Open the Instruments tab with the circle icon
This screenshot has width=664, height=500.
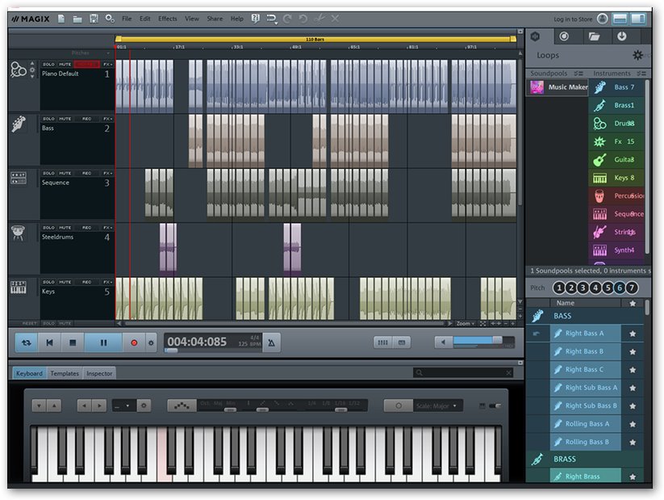(564, 36)
